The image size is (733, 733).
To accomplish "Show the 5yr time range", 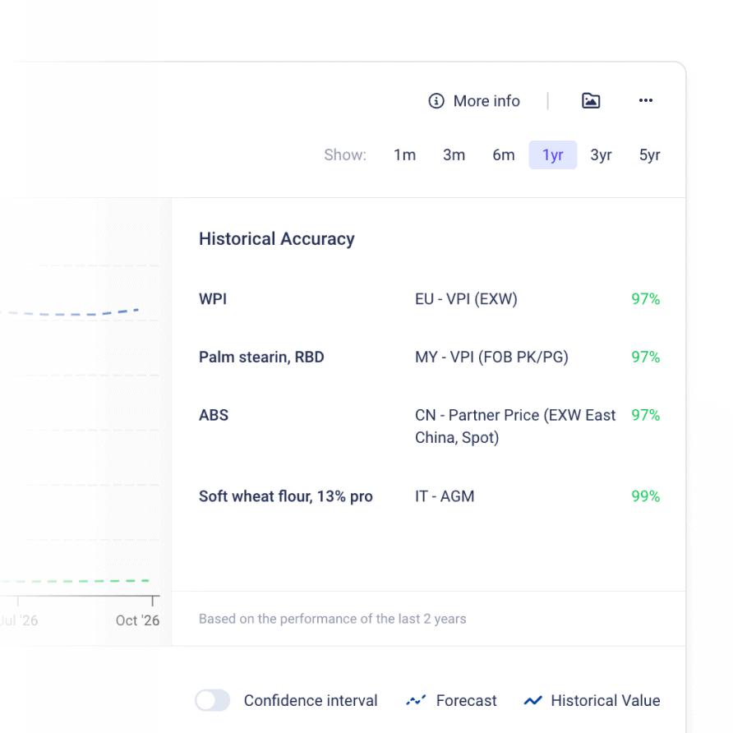I will click(x=649, y=155).
